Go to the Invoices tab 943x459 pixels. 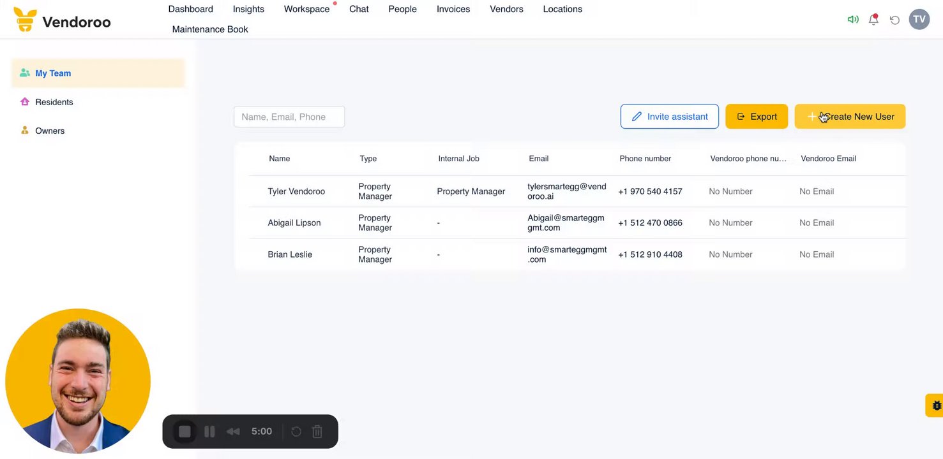coord(453,9)
